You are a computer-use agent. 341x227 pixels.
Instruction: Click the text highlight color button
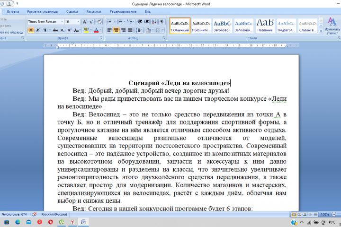(86, 30)
